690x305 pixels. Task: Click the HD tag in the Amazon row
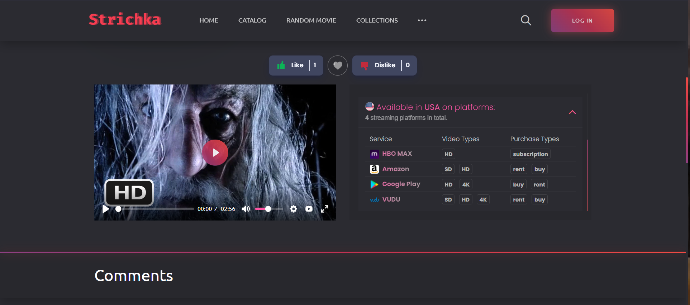(x=466, y=169)
